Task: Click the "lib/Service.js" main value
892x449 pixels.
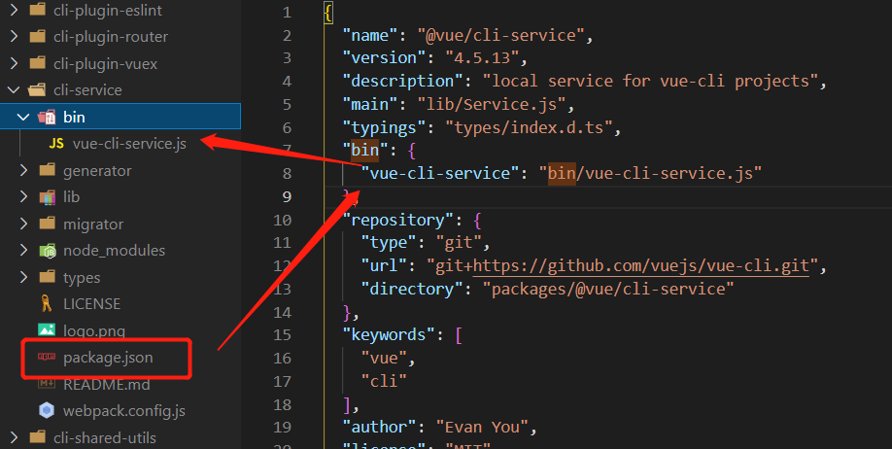Action: (492, 104)
